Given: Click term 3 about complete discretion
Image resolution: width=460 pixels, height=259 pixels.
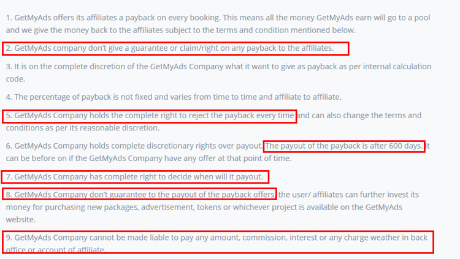Looking at the screenshot, I should coord(218,73).
